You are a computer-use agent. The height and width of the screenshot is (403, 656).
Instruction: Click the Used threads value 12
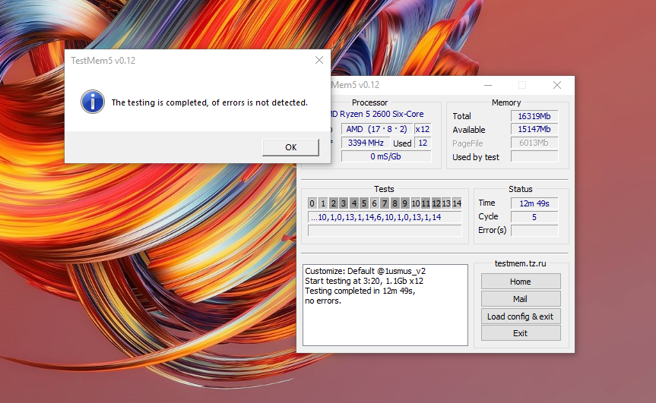423,143
